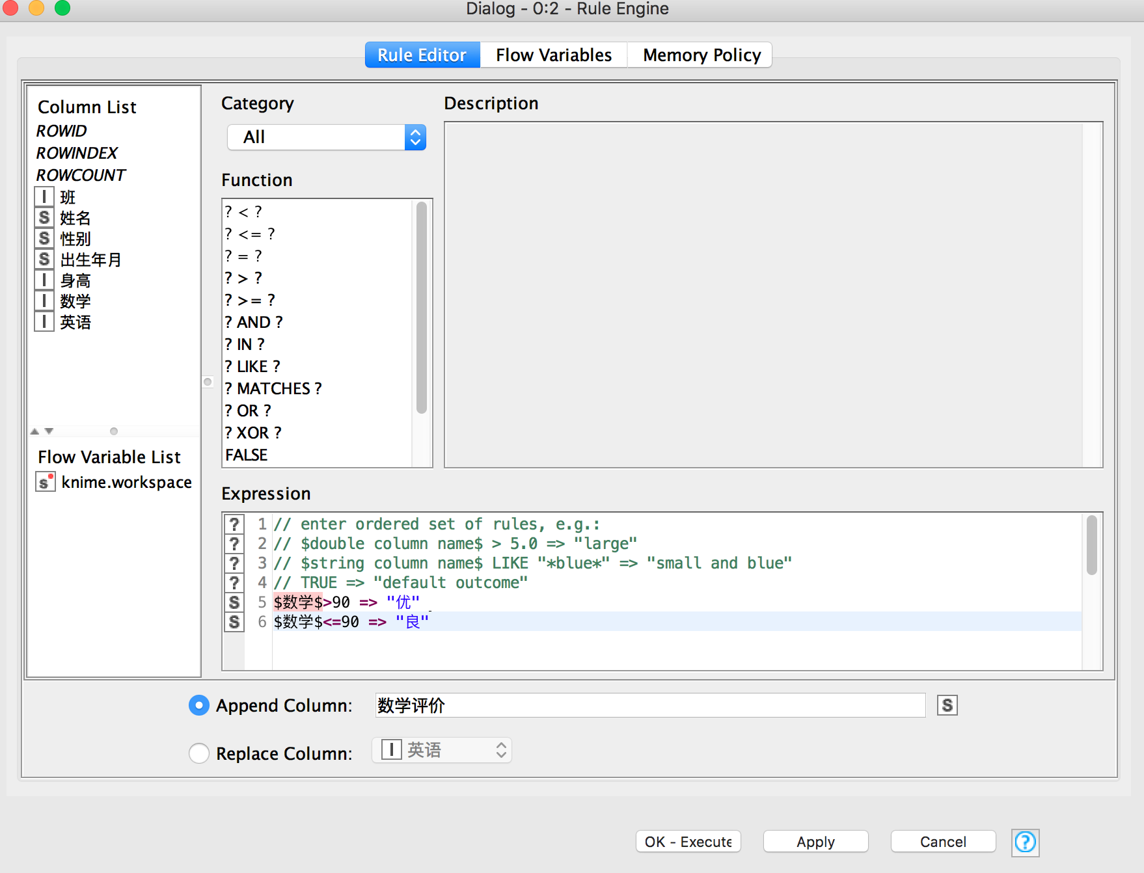The image size is (1144, 873).
Task: Click the string type icon beside 姓名
Action: 44,217
